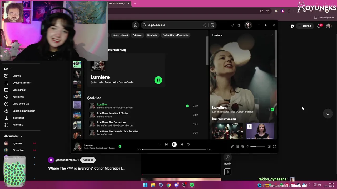Image resolution: width=337 pixels, height=189 pixels.
Task: Play Lumière - Lumière à l'Aube row
Action: (x=143, y=115)
